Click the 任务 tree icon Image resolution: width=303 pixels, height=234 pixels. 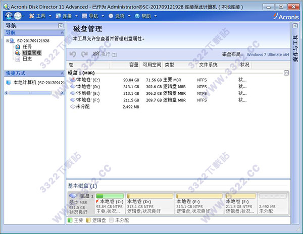tap(18, 47)
